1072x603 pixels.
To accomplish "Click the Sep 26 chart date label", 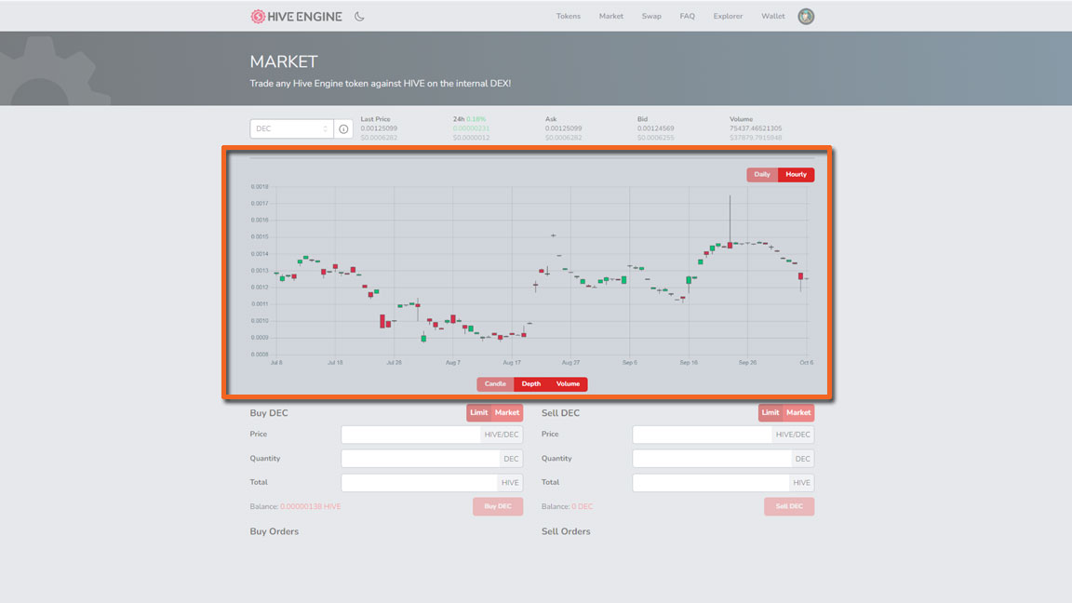I will (747, 362).
